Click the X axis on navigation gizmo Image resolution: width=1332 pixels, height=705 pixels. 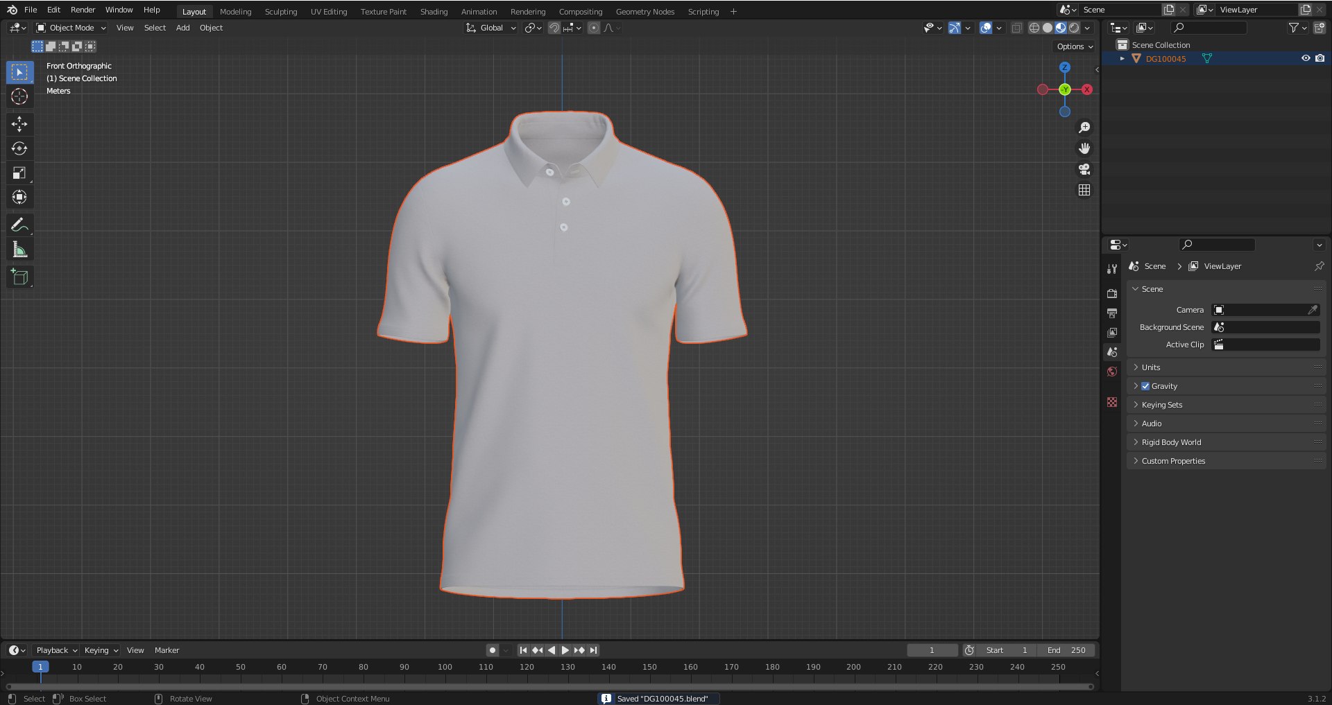1087,89
